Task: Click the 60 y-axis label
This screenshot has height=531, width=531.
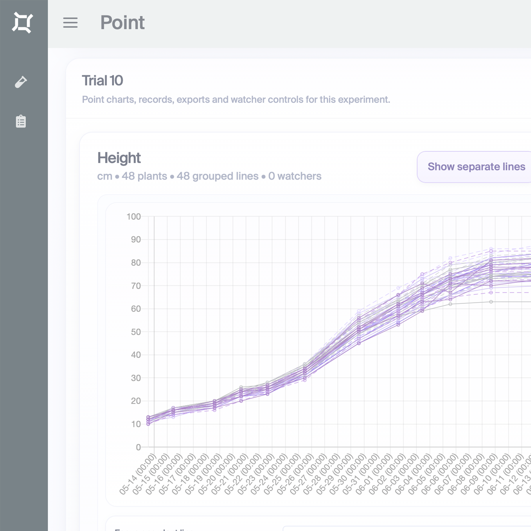Action: tap(136, 309)
